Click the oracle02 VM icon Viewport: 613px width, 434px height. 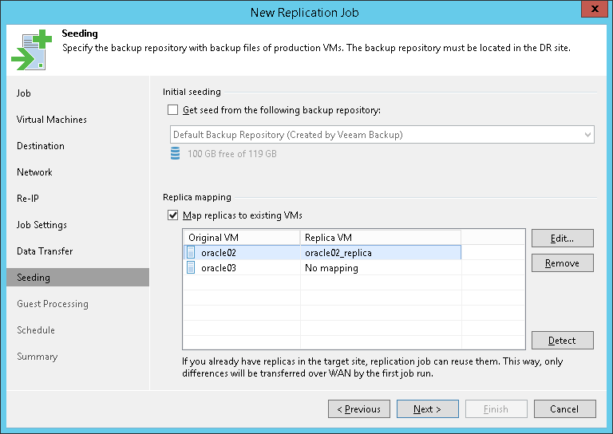(x=191, y=253)
